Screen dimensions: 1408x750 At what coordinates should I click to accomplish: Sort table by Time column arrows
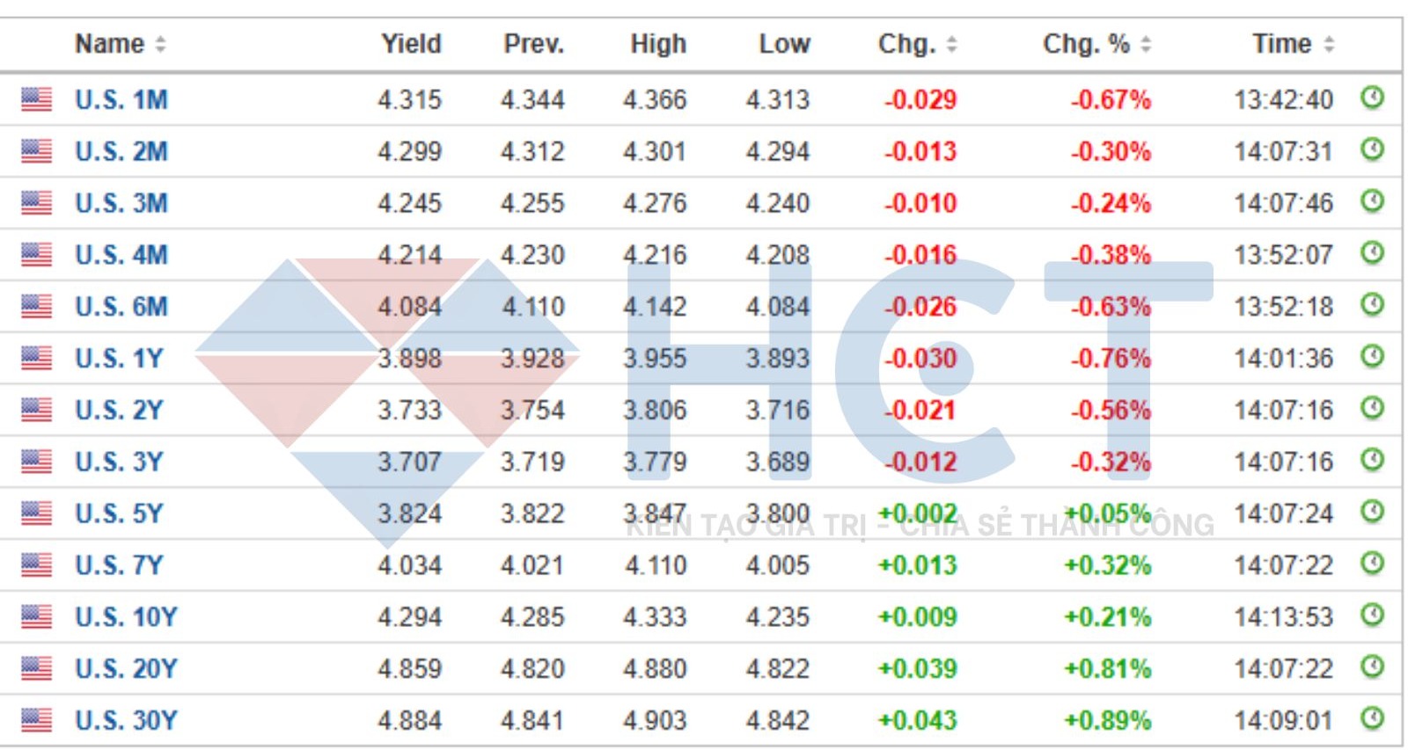tap(1329, 44)
